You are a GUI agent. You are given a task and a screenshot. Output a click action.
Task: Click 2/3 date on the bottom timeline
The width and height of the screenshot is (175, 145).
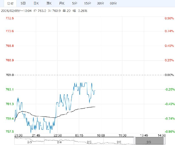pyautogui.click(x=29, y=142)
